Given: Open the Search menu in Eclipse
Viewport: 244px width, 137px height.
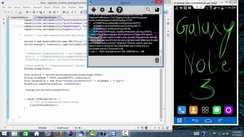Looking at the screenshot, I should point(47,7).
